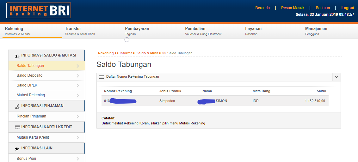Click the star icon beside Informasi Lain
The width and height of the screenshot is (358, 162).
(17, 148)
